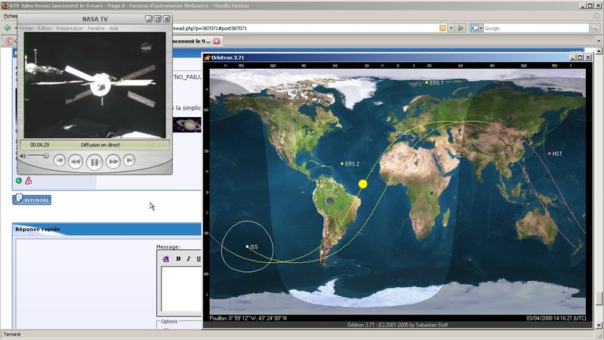Click the green Go arrow button
Viewport: 604px width, 340px height.
click(x=461, y=28)
